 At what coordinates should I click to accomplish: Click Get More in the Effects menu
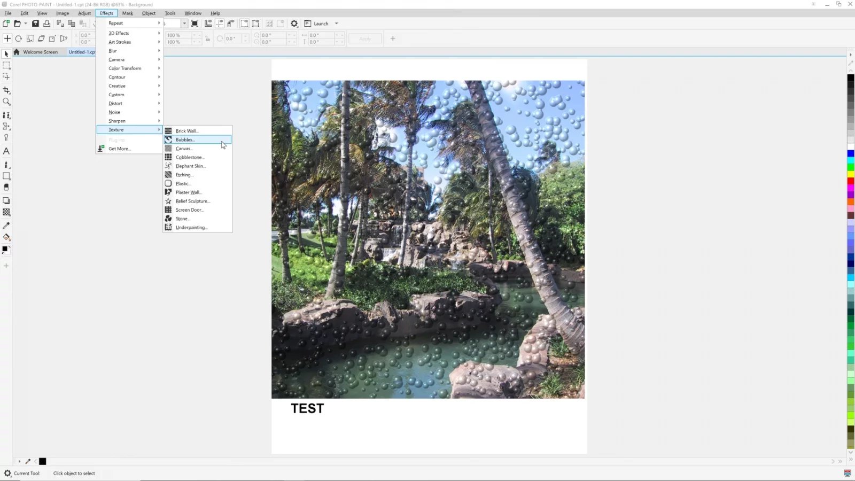click(x=118, y=149)
